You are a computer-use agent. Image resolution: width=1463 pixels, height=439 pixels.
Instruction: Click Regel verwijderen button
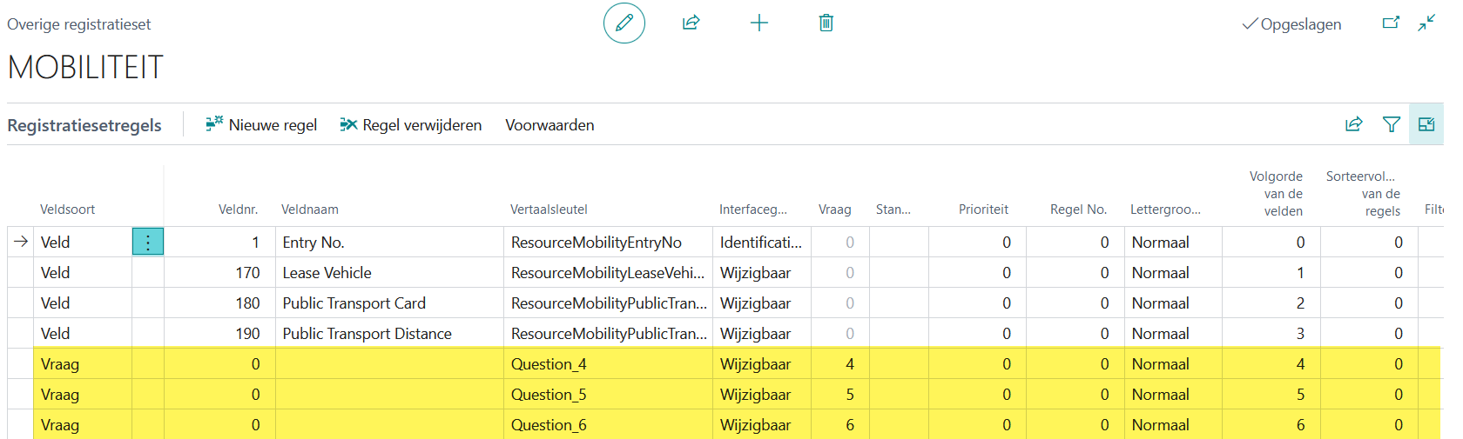click(411, 125)
